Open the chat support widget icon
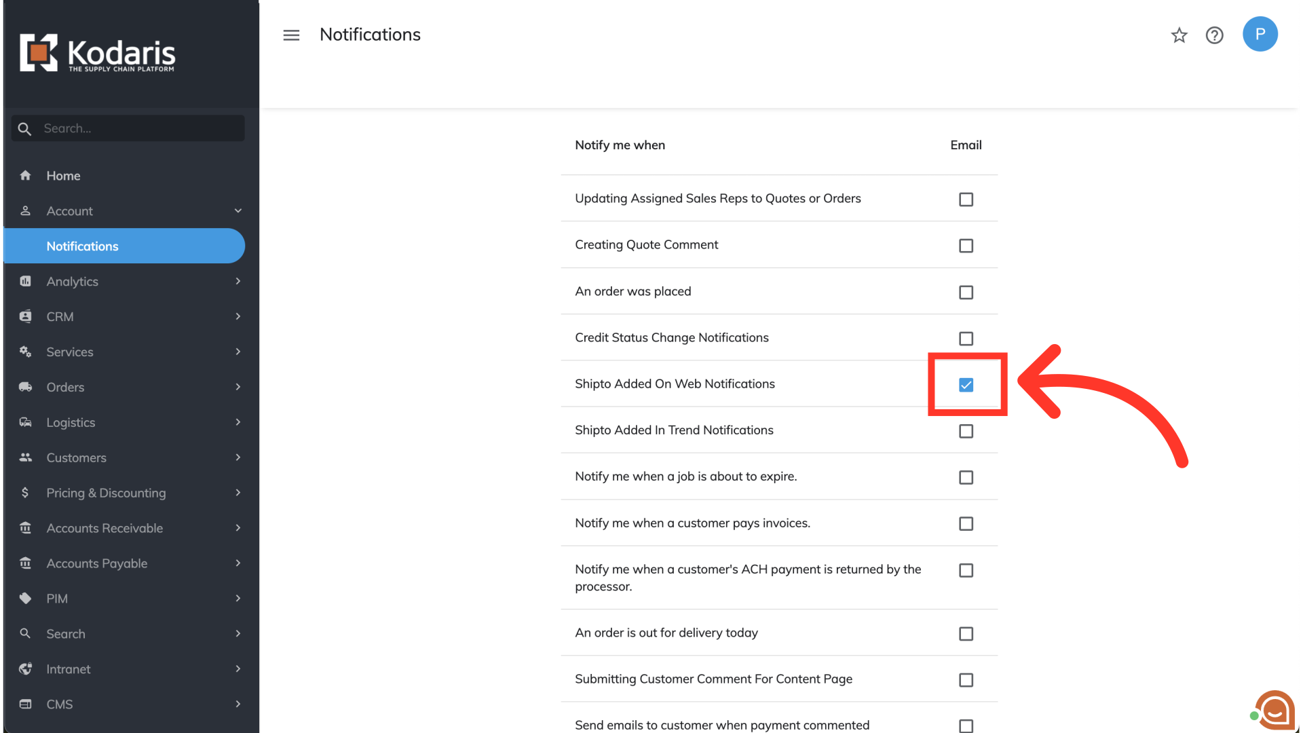The image size is (1303, 733). coord(1274,710)
